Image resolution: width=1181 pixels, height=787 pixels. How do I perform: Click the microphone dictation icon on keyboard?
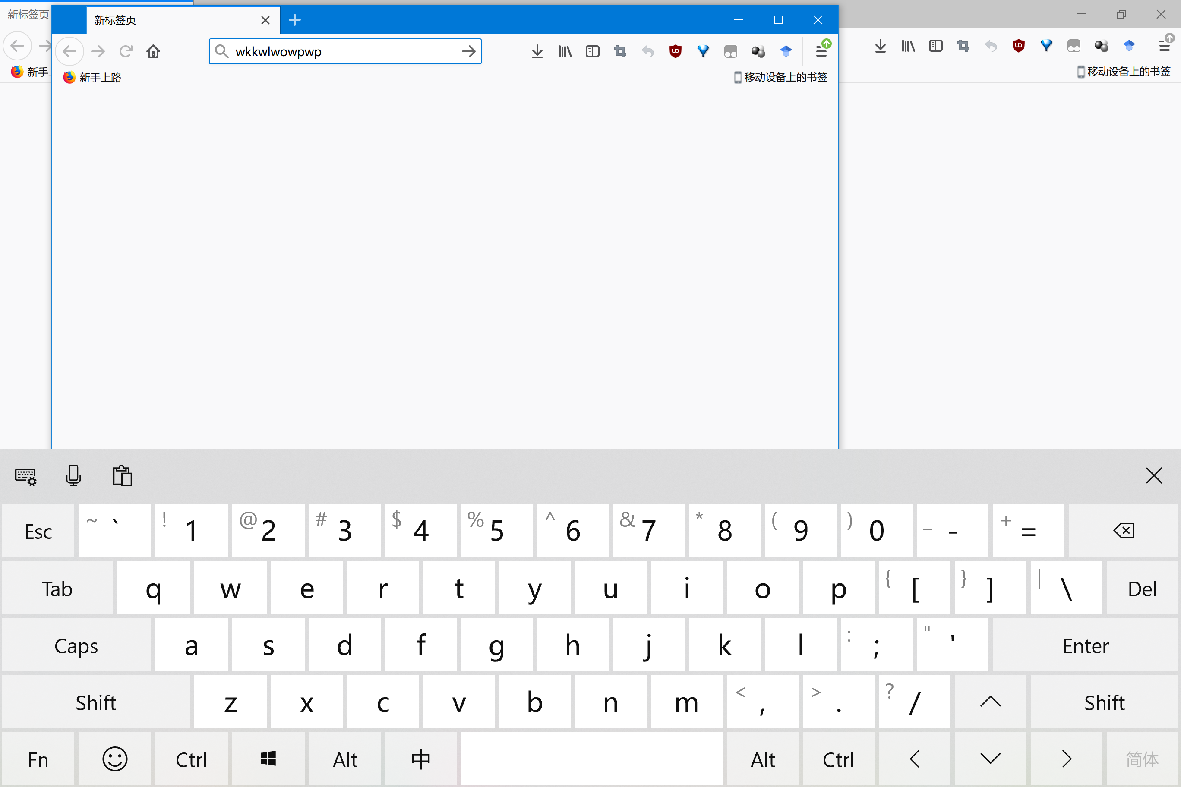(73, 475)
